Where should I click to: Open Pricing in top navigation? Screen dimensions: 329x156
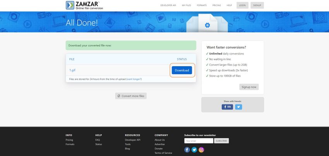point(217,5)
